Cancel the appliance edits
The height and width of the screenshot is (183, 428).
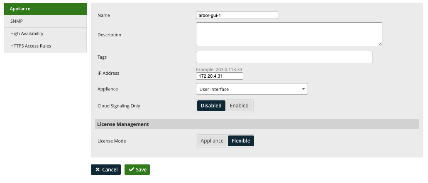click(105, 169)
